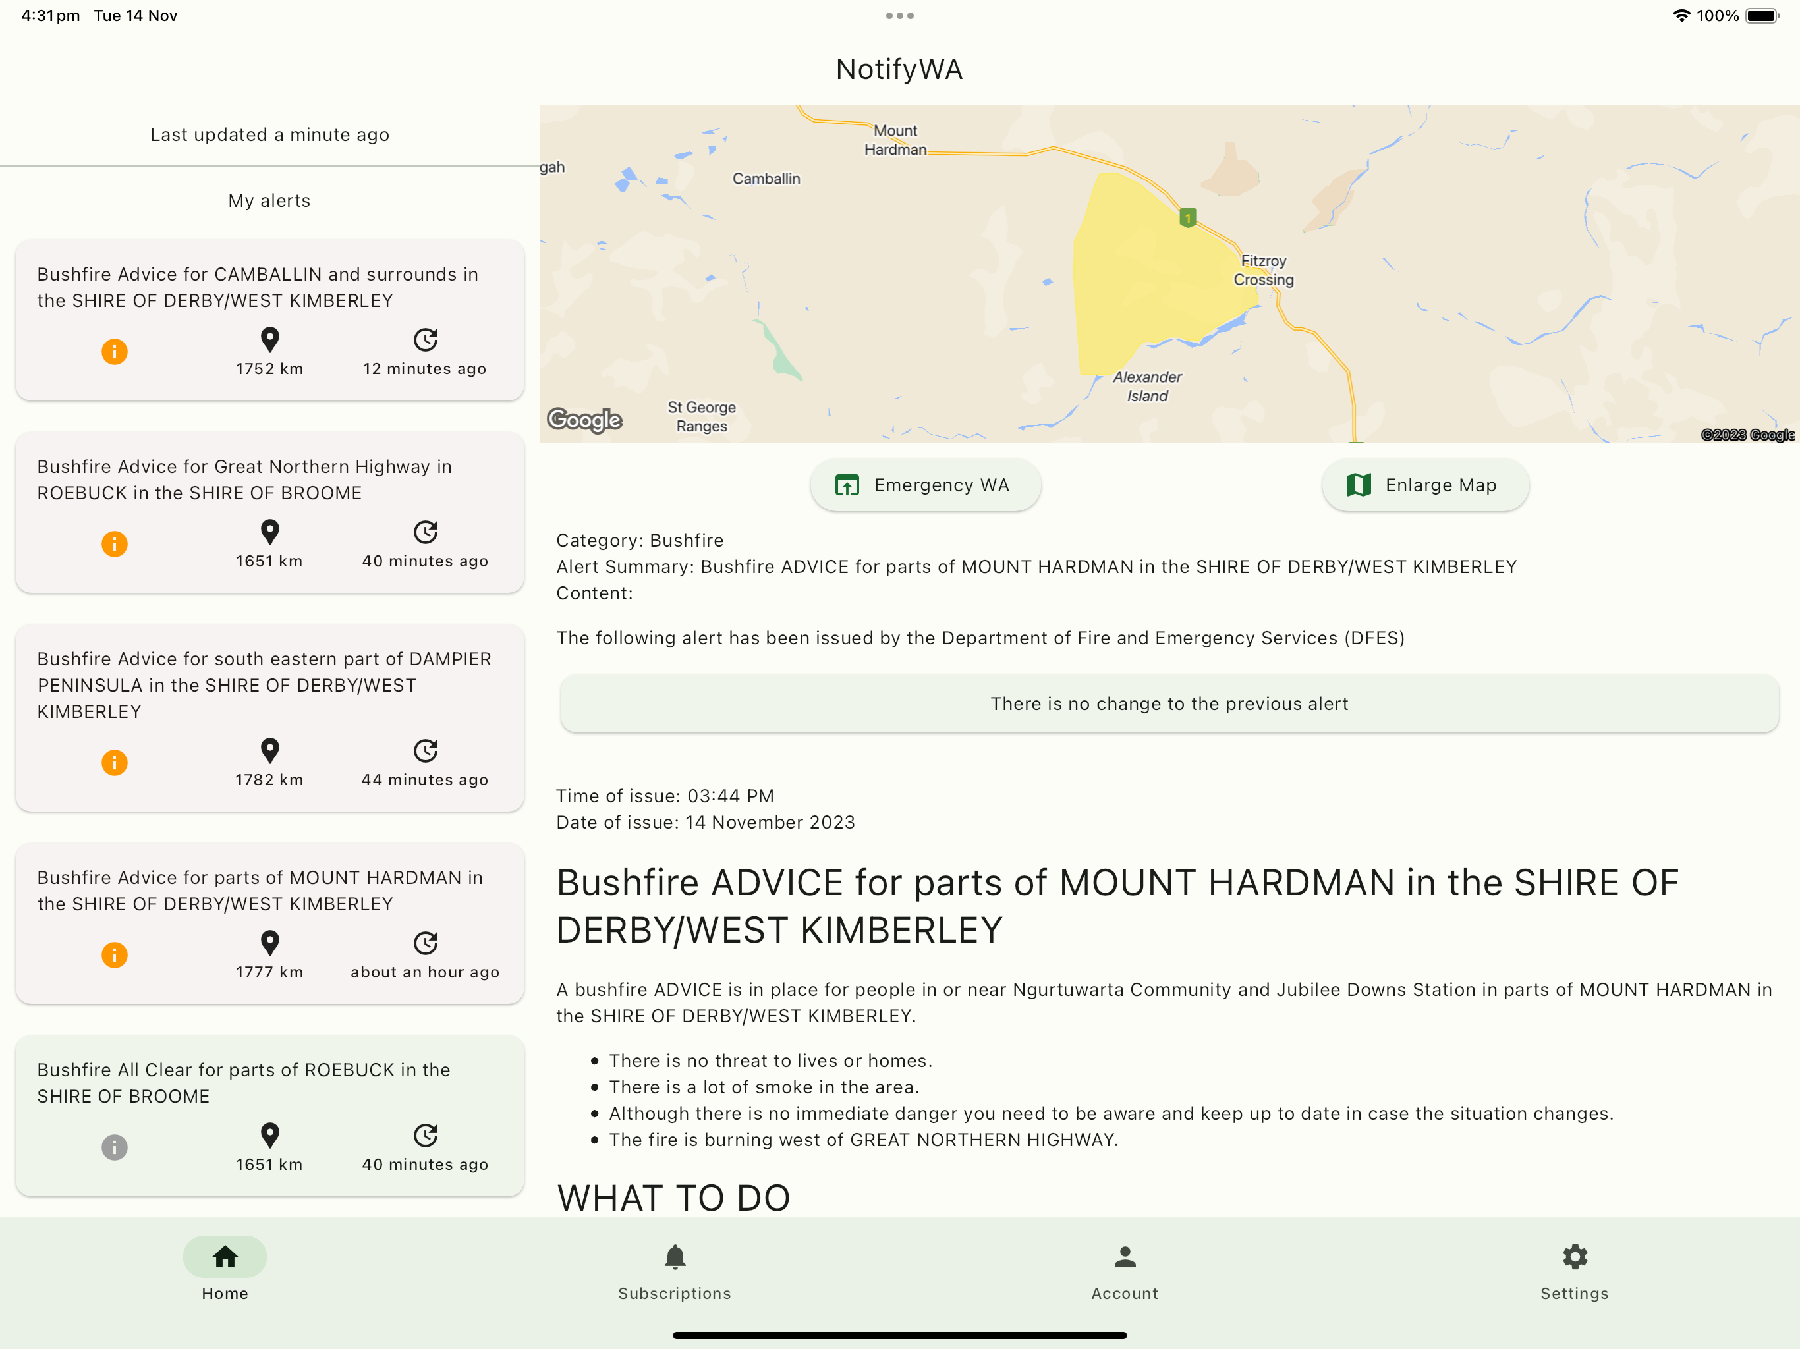Viewport: 1800px width, 1349px height.
Task: Tap the 1782 km distance text
Action: [x=269, y=779]
